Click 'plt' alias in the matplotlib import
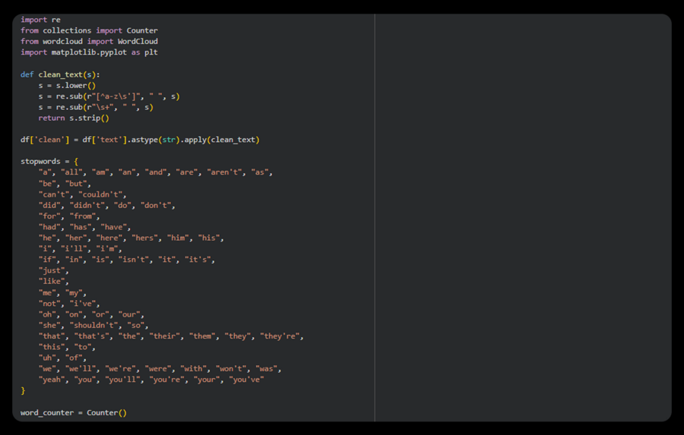Image resolution: width=684 pixels, height=435 pixels. pyautogui.click(x=150, y=52)
